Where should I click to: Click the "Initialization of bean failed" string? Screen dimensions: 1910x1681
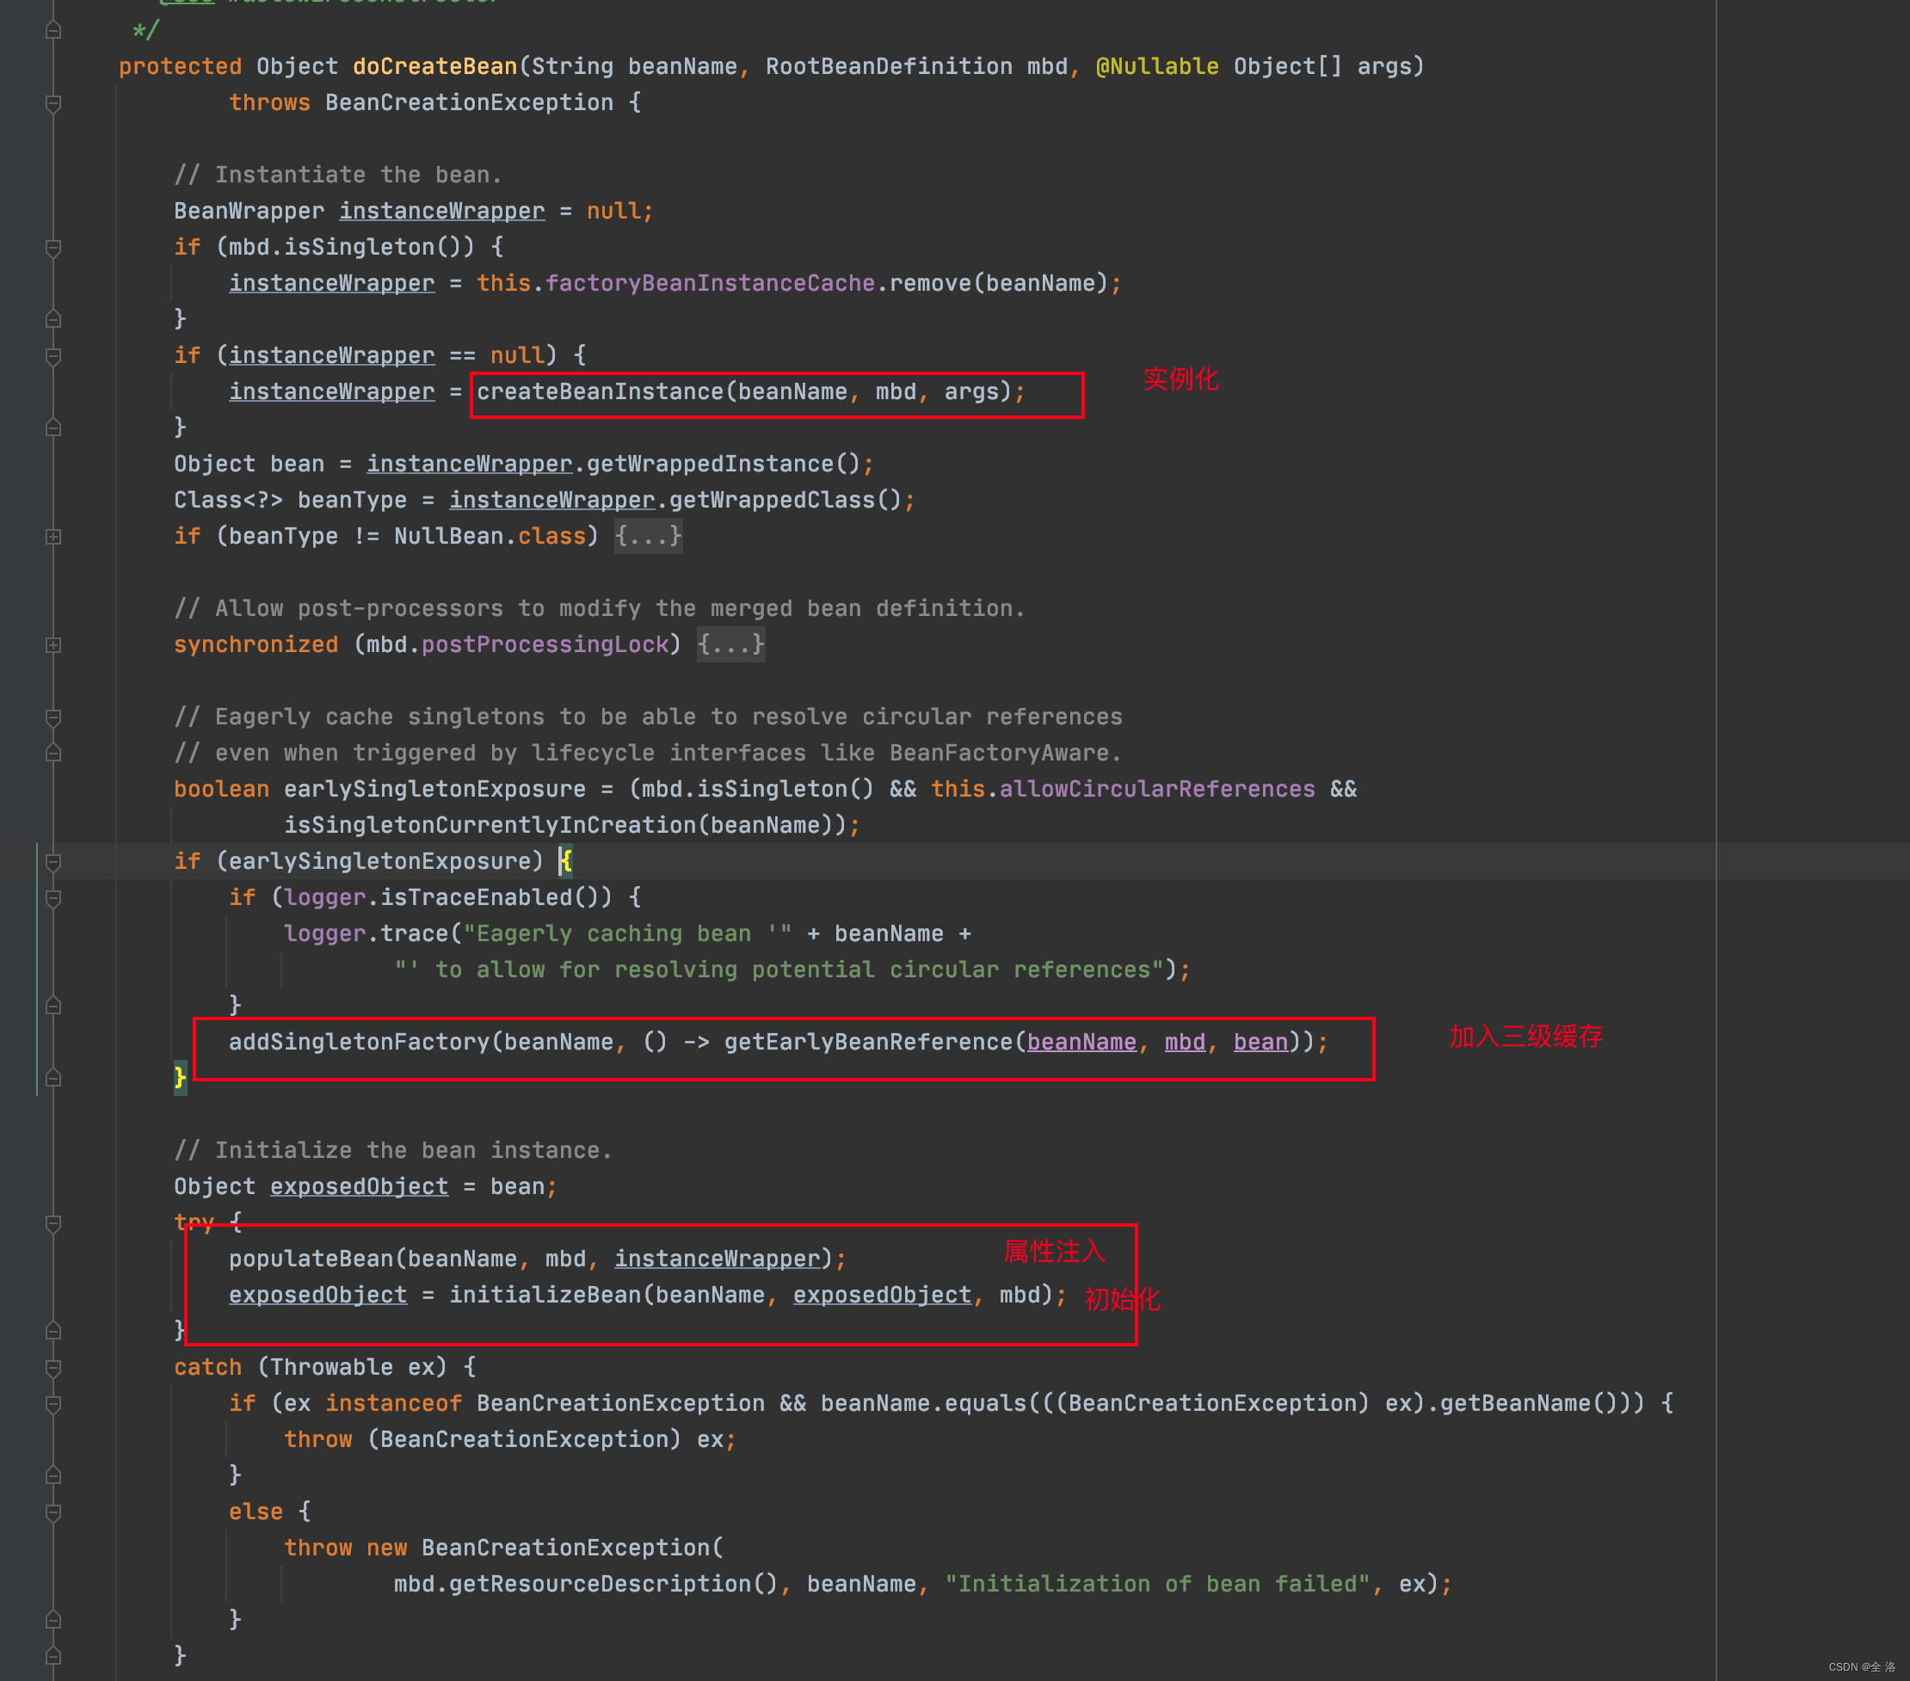(1157, 1584)
